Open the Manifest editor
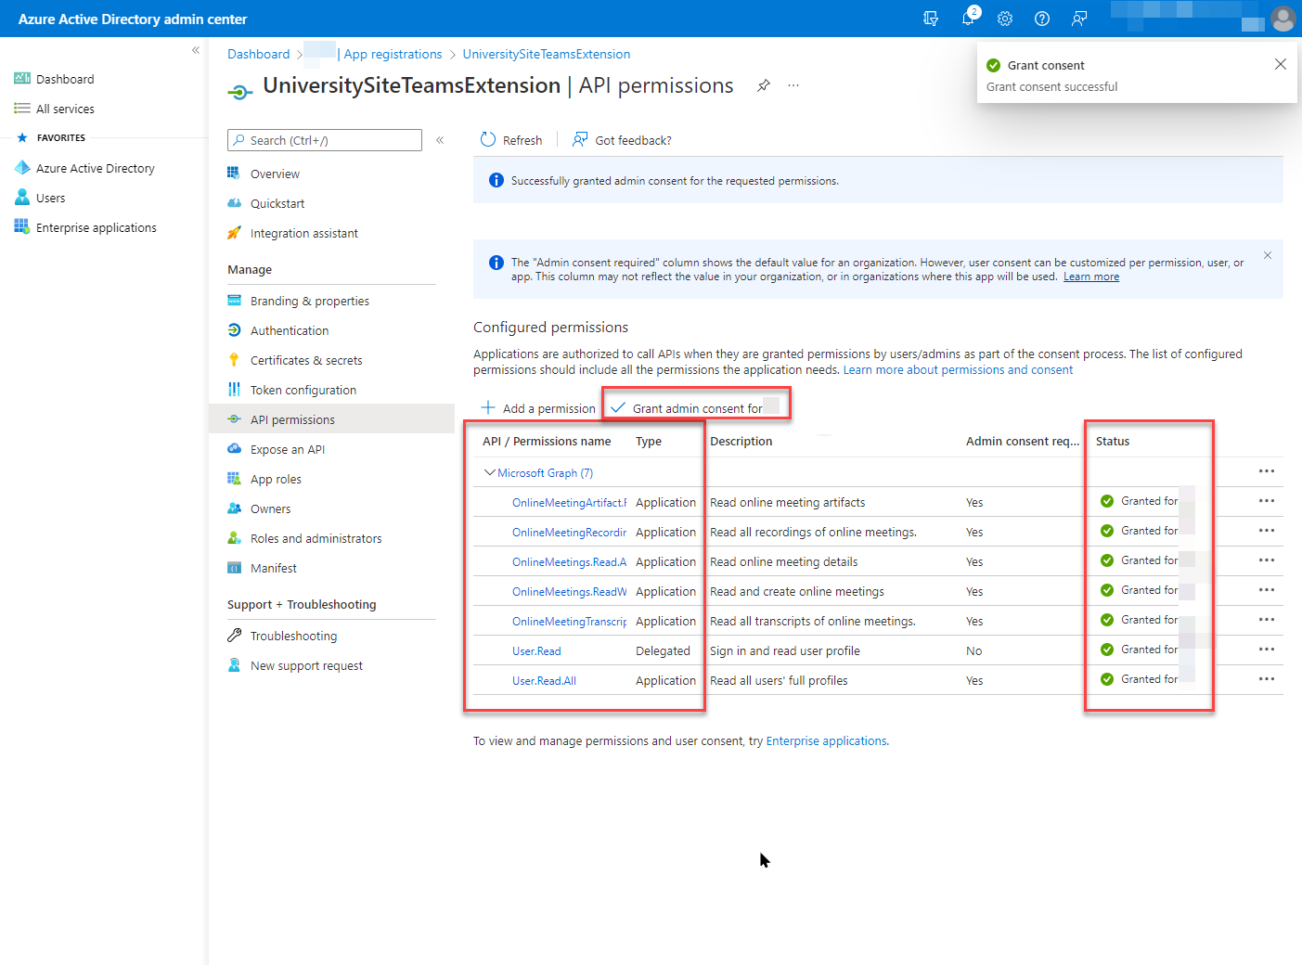Screen dimensions: 1302x965 click(263, 568)
